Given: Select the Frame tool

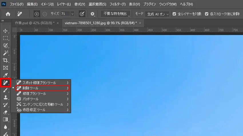Looking at the screenshot, I should (5, 68).
